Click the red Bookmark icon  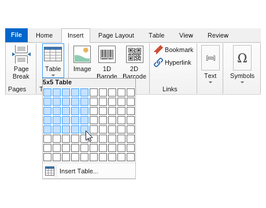click(158, 50)
